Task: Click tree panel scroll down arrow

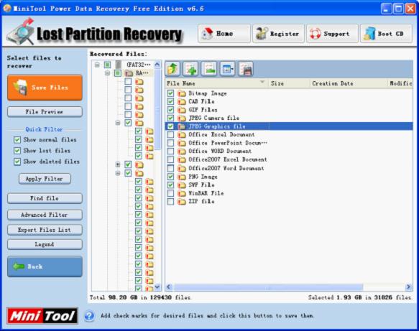Action: click(157, 287)
